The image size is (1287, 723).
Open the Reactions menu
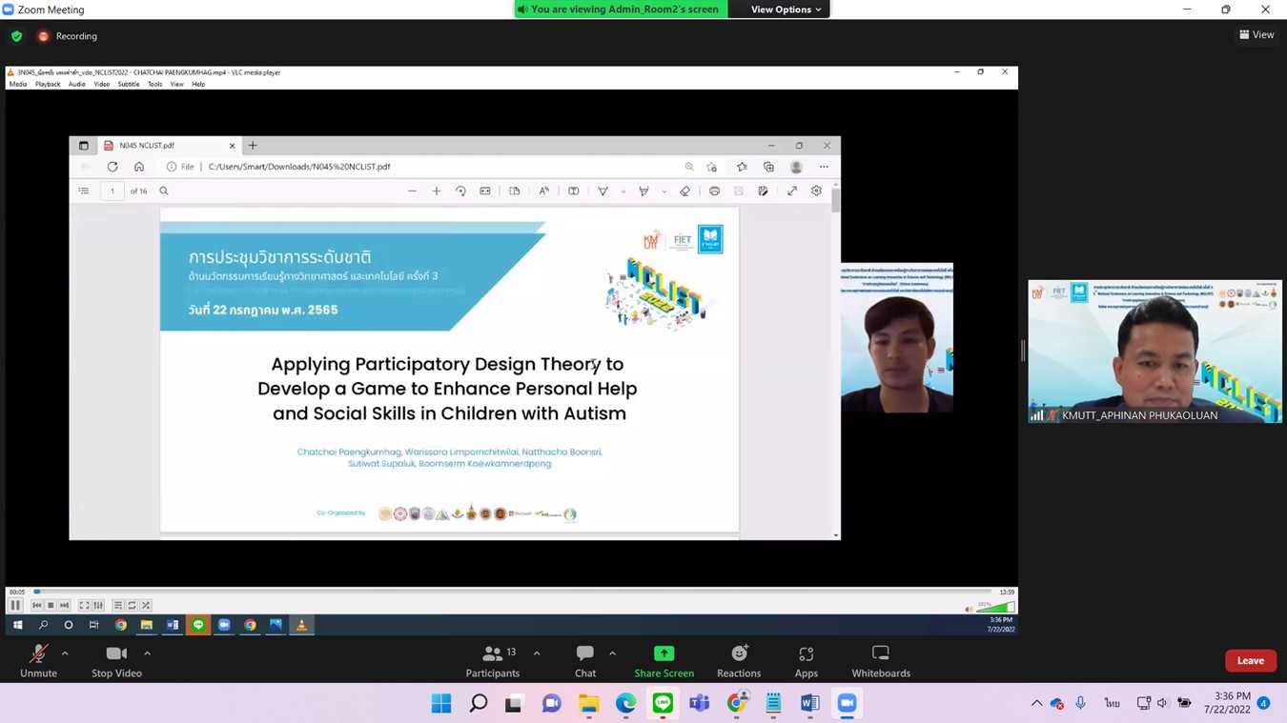[x=739, y=660]
